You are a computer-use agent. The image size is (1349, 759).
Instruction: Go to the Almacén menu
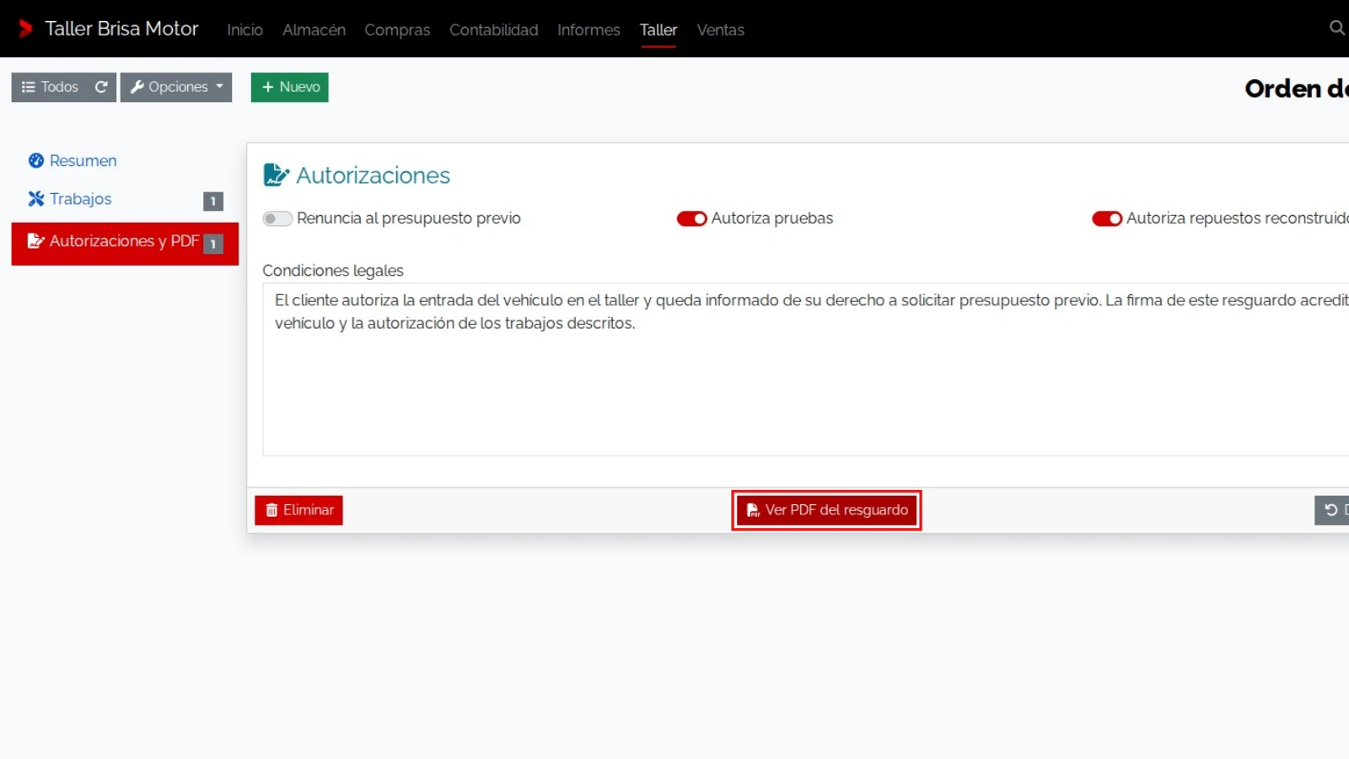[x=314, y=30]
